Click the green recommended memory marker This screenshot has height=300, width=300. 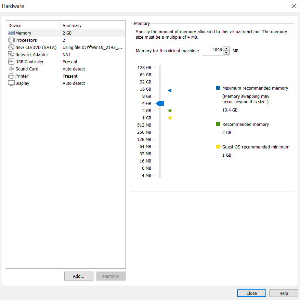(170, 110)
